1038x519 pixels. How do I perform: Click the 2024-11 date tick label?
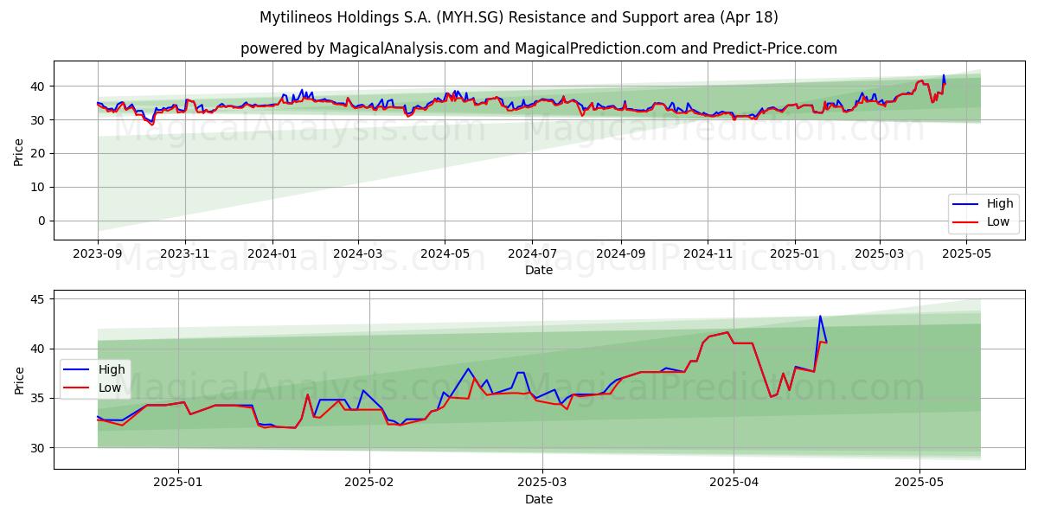(707, 254)
